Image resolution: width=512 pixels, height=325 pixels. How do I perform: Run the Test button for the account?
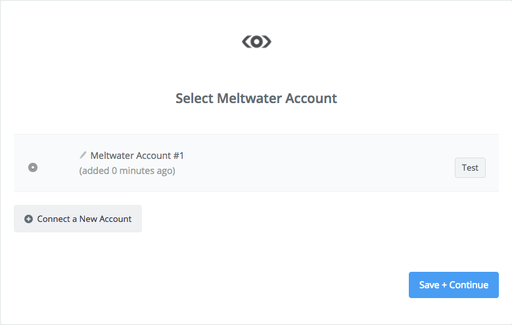tap(470, 167)
